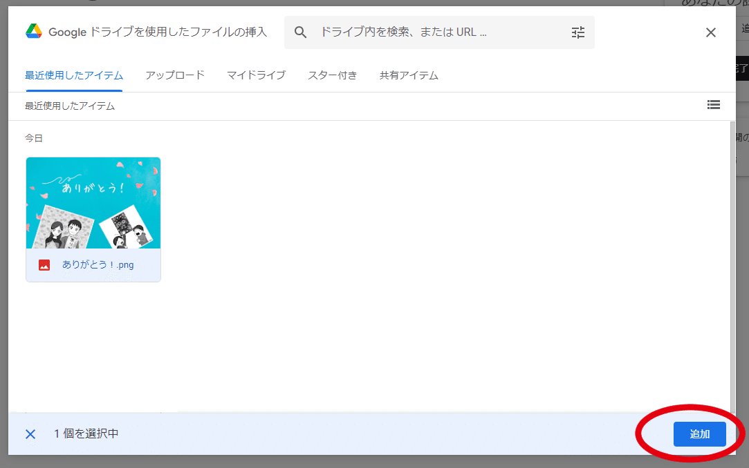Click the magnifier search icon

pyautogui.click(x=300, y=32)
